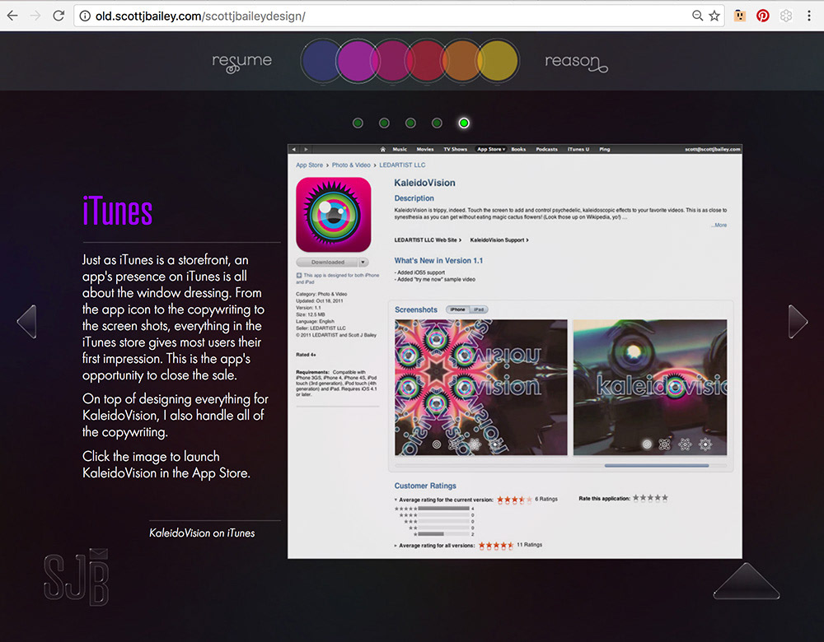Click Photo & Video breadcrumb link
The height and width of the screenshot is (642, 824).
point(351,165)
